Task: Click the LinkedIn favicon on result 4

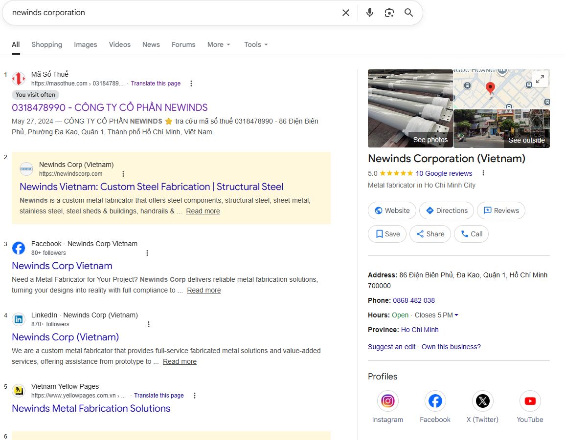Action: (19, 319)
